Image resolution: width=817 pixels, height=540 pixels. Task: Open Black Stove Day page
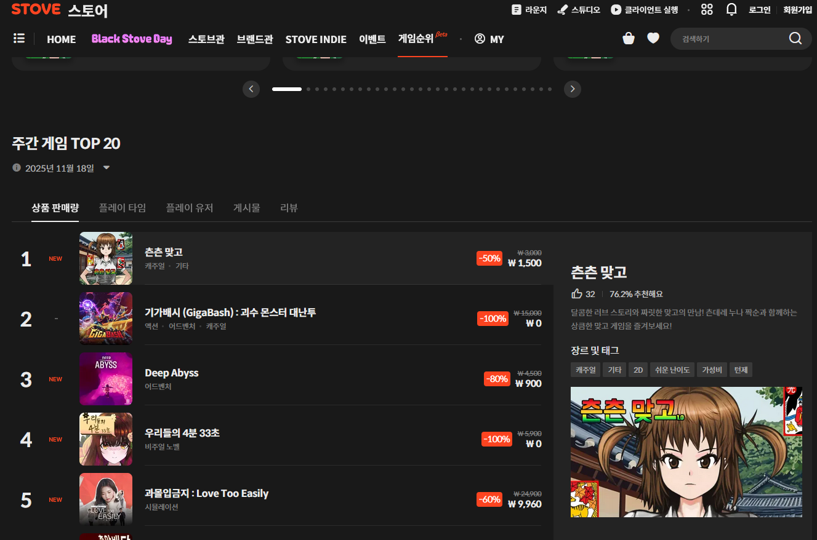click(132, 39)
